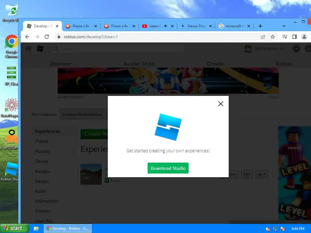311x233 pixels.
Task: Select Decals in sidebar
Action: click(42, 161)
